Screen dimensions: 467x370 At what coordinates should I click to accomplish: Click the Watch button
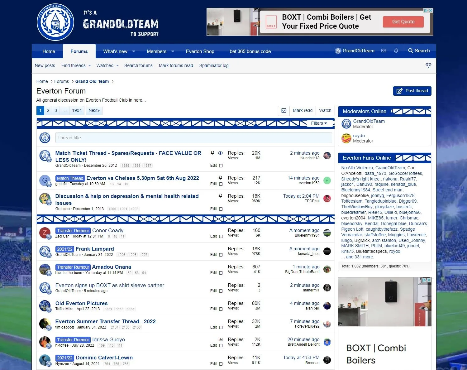tap(325, 110)
